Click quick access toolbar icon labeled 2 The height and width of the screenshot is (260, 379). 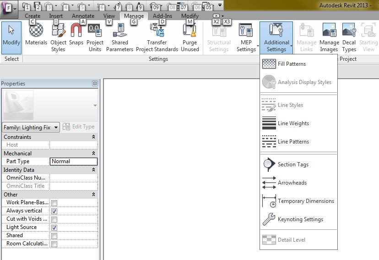pyautogui.click(x=37, y=6)
